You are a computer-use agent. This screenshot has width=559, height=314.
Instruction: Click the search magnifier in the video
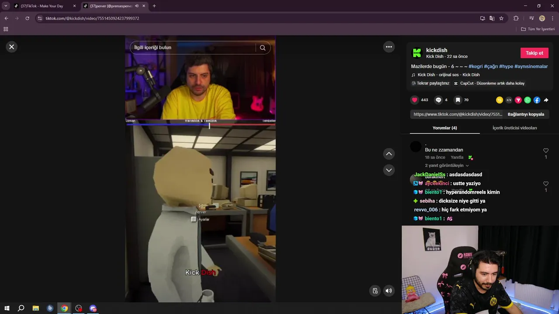pyautogui.click(x=262, y=48)
